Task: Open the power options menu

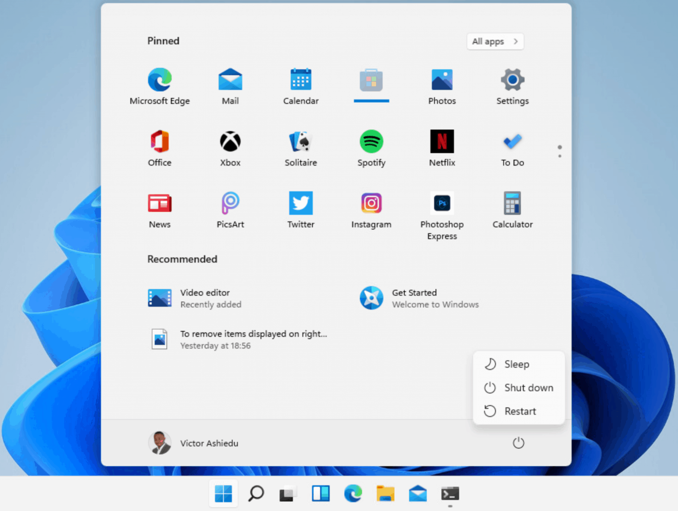Action: [518, 443]
